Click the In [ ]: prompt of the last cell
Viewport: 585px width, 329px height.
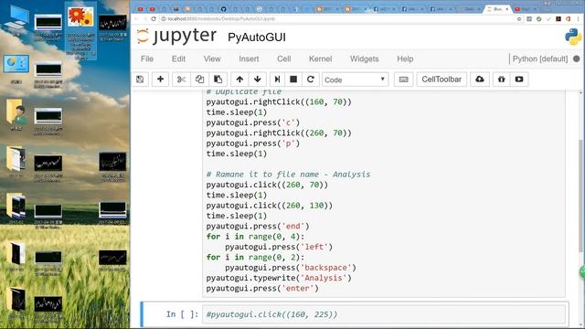[182, 314]
